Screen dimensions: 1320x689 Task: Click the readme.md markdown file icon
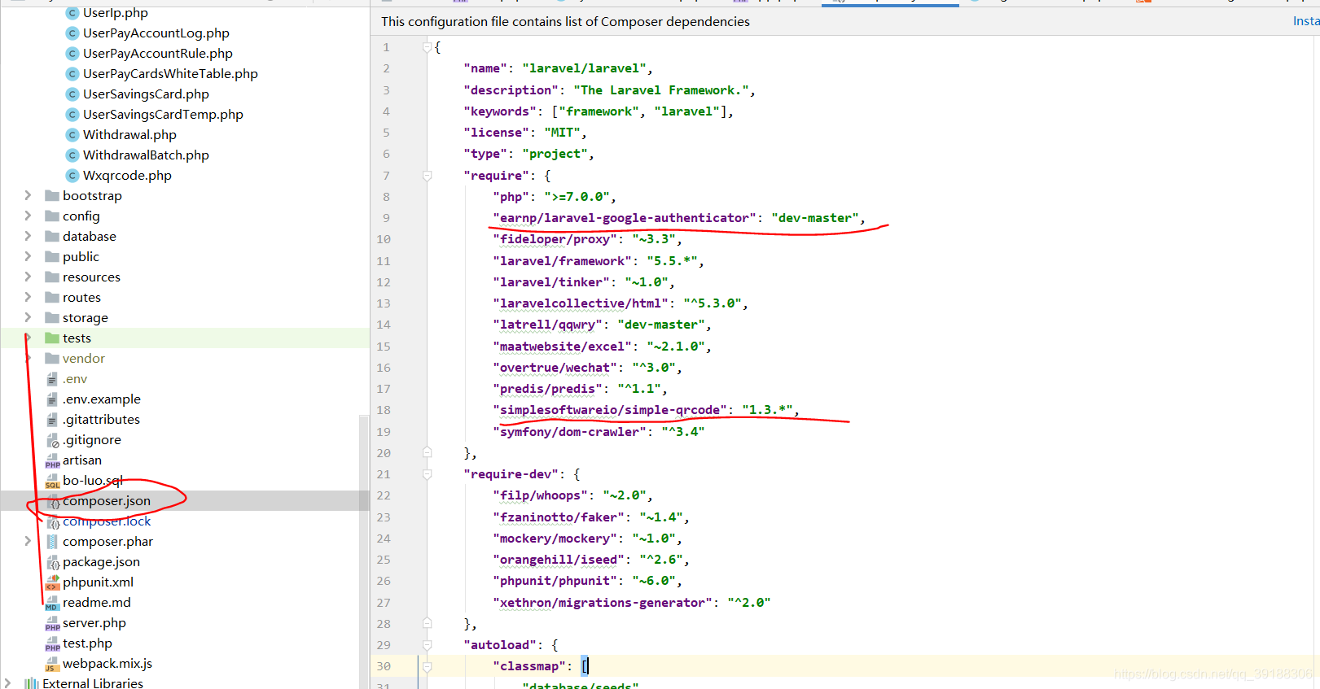[52, 603]
